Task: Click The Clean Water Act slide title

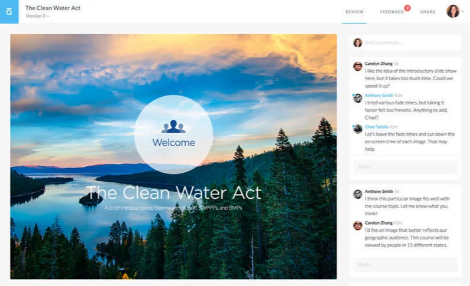Action: 173,192
